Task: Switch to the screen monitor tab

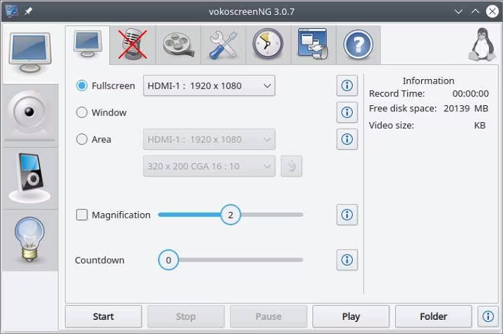Action: [x=88, y=45]
